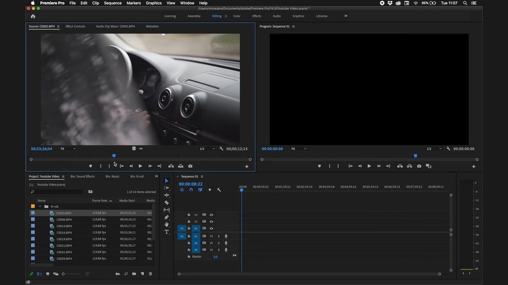Select clip C0016.MP4 in project bin

(64, 232)
